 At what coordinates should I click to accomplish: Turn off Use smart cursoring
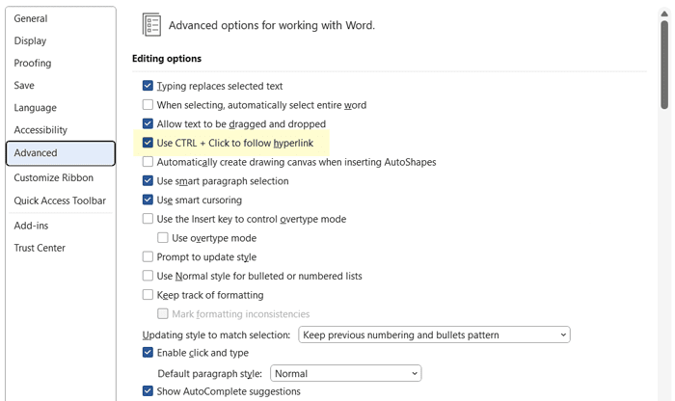148,200
